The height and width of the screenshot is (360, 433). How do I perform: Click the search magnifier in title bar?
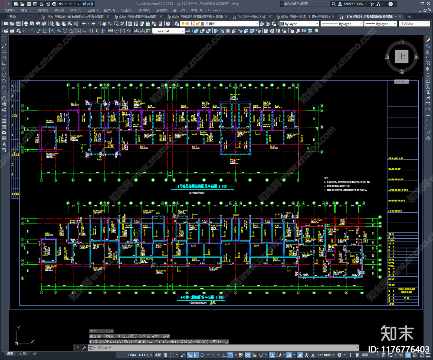click(x=334, y=4)
